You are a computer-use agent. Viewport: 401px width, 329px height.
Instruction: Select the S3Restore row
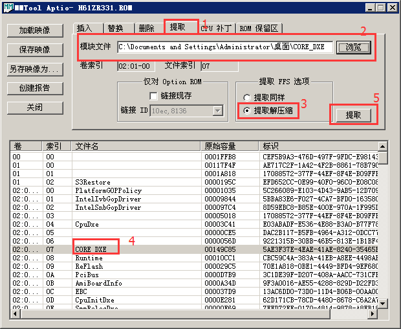click(195, 182)
